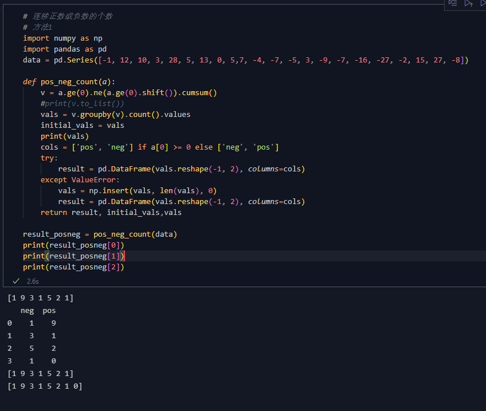The height and width of the screenshot is (411, 486).
Task: Click the 'return result, initial_vals,vals' line
Action: coord(111,212)
